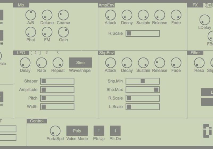Click the Coarse tuning knob
Viewport: 213px width, 149px height.
coord(63,15)
